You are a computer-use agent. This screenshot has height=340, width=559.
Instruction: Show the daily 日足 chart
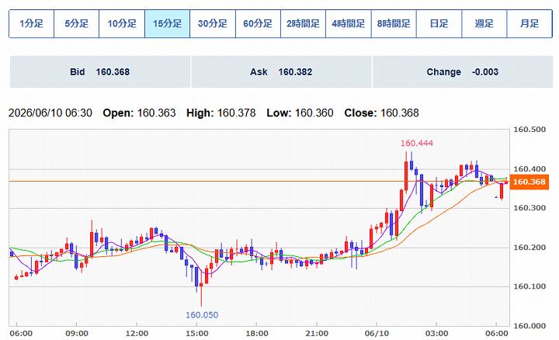pos(439,24)
